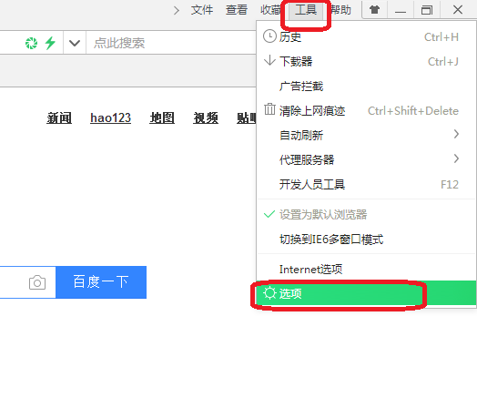This screenshot has width=477, height=398.
Task: Open the Downloader arrow icon entry
Action: coord(269,61)
